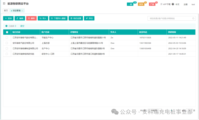Image resolution: width=199 pixels, height=120 pixels.
Task: Click address 上海上海市嘉定区马陆镇育绿路253号
Action: pos(87,43)
